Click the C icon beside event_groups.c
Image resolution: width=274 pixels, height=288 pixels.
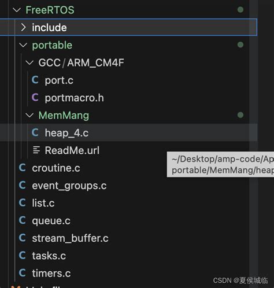pyautogui.click(x=23, y=185)
